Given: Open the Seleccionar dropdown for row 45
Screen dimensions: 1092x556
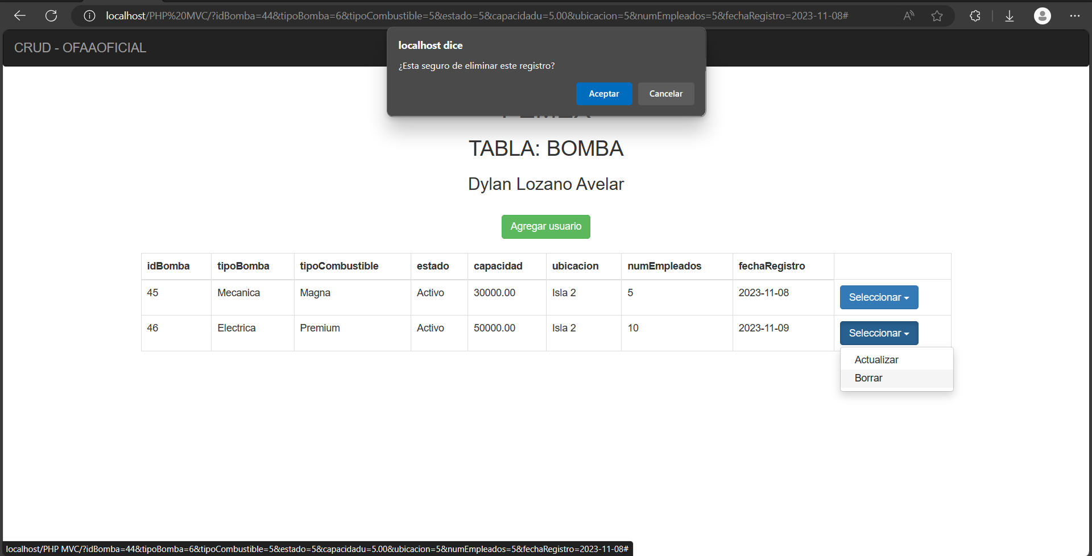Looking at the screenshot, I should (878, 297).
